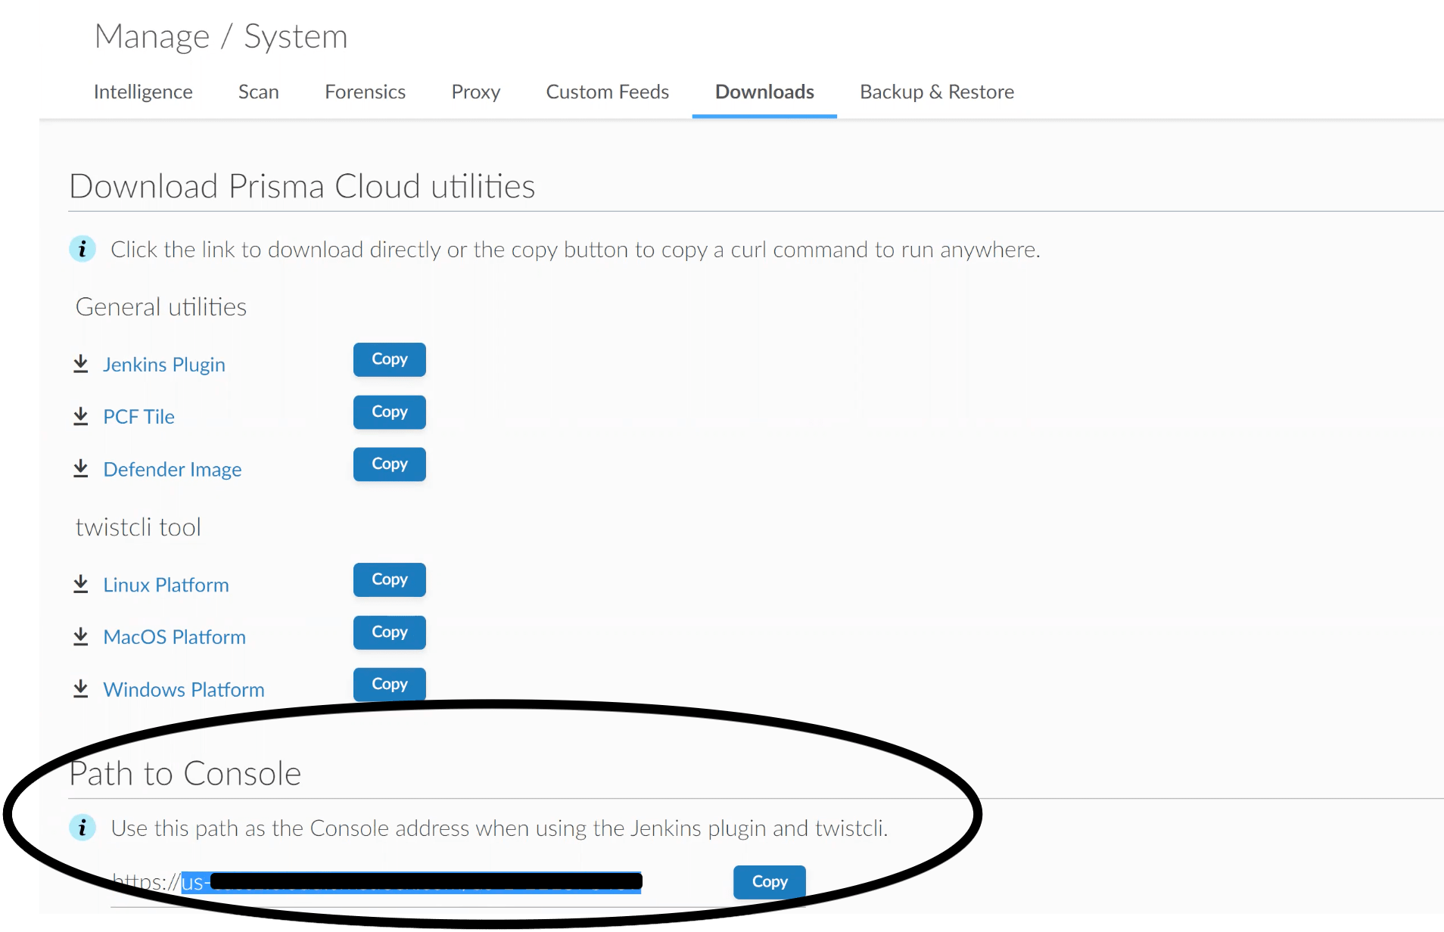Click the info icon under Path to Console
1444x932 pixels.
pyautogui.click(x=83, y=827)
